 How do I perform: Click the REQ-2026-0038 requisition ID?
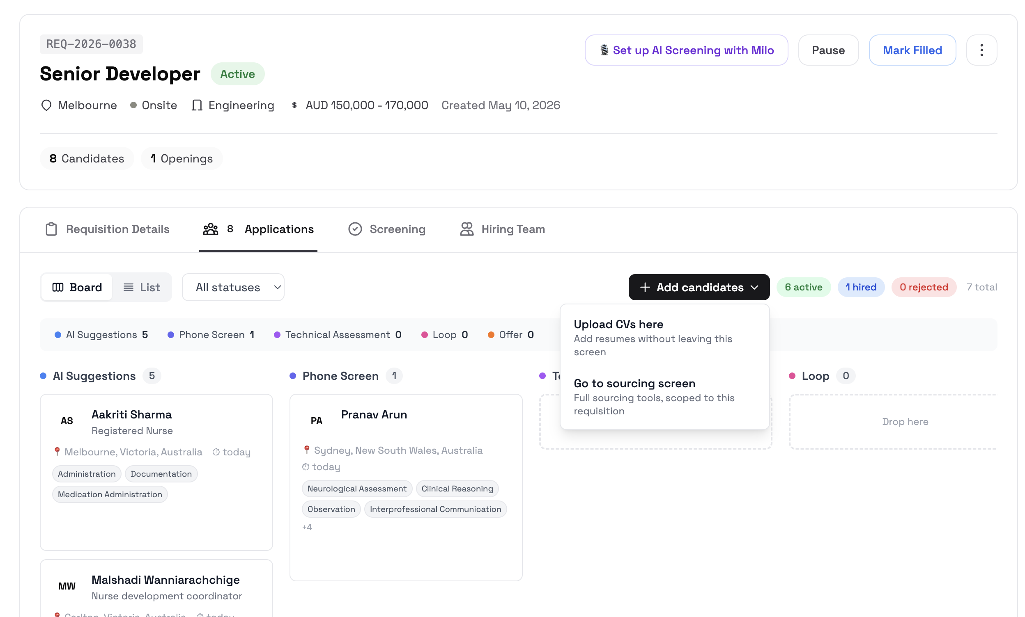(x=91, y=44)
